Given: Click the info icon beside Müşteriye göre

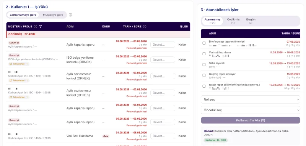Looking at the screenshot, I should tap(70, 15).
